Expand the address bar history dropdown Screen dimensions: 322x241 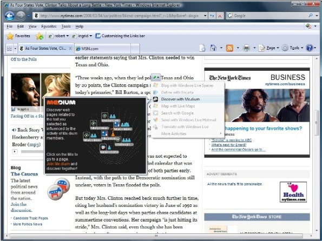coord(205,16)
